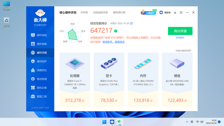Open WeChat from the taskbar
The width and height of the screenshot is (224, 126).
pos(120,122)
